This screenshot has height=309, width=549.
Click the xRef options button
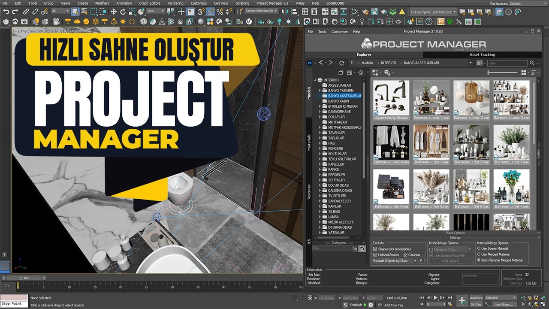[x=450, y=261]
